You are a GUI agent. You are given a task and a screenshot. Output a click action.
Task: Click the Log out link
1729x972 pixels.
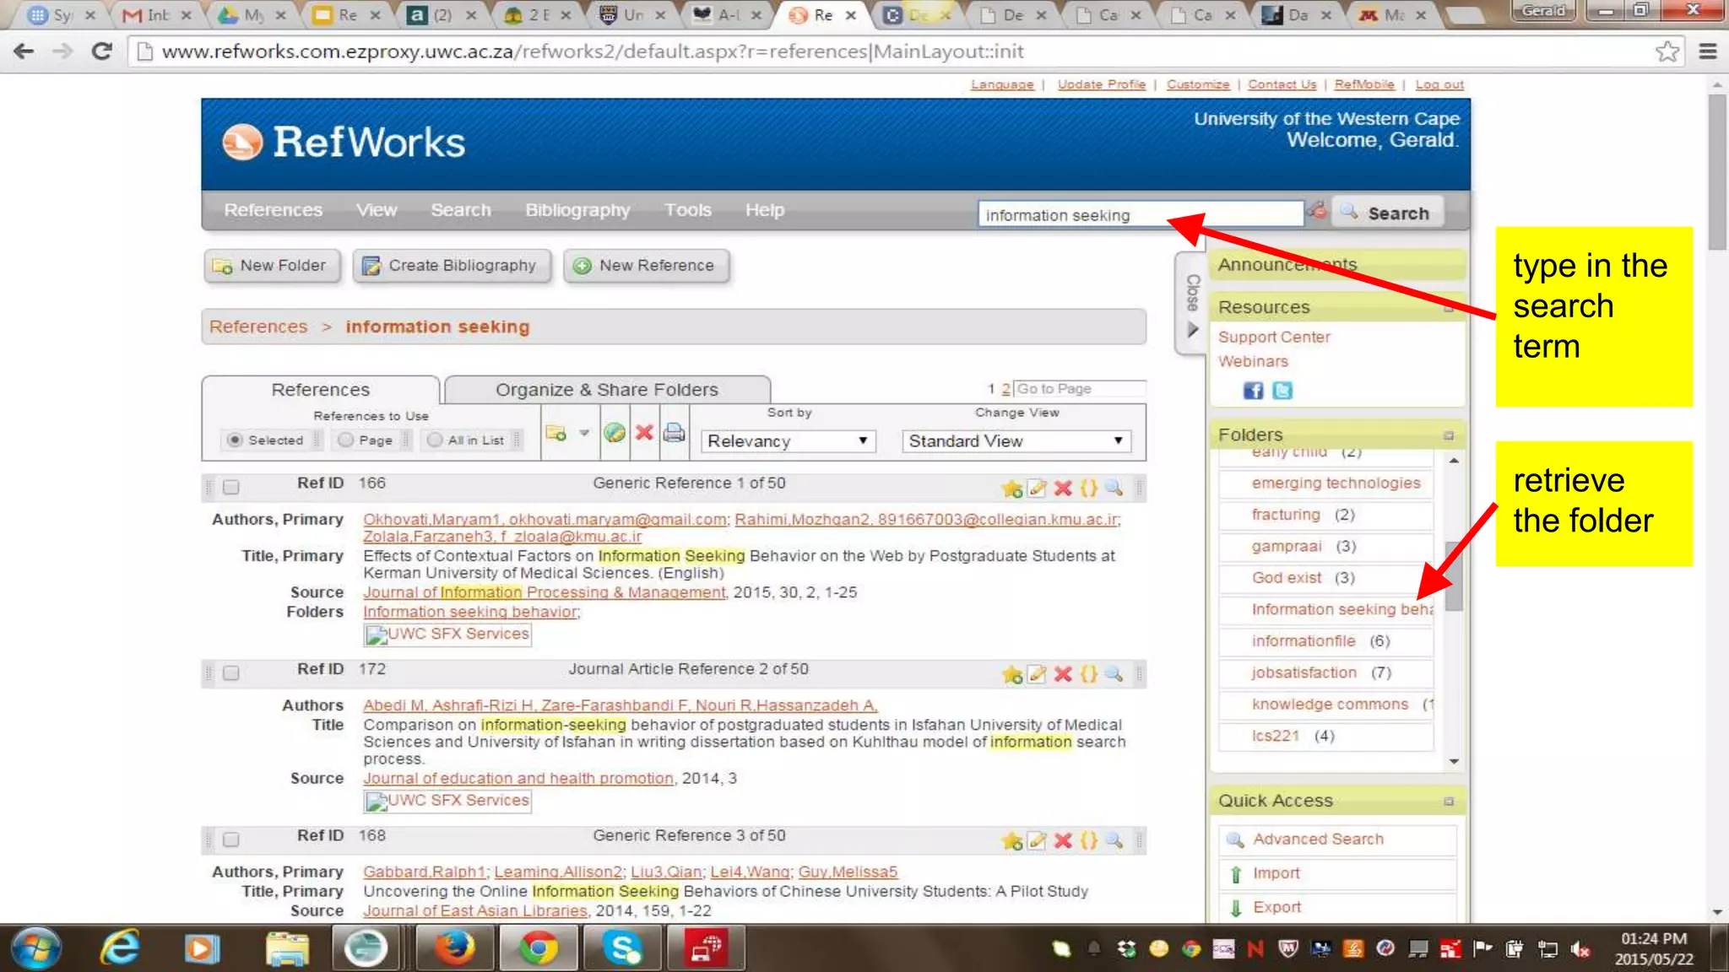pos(1439,84)
